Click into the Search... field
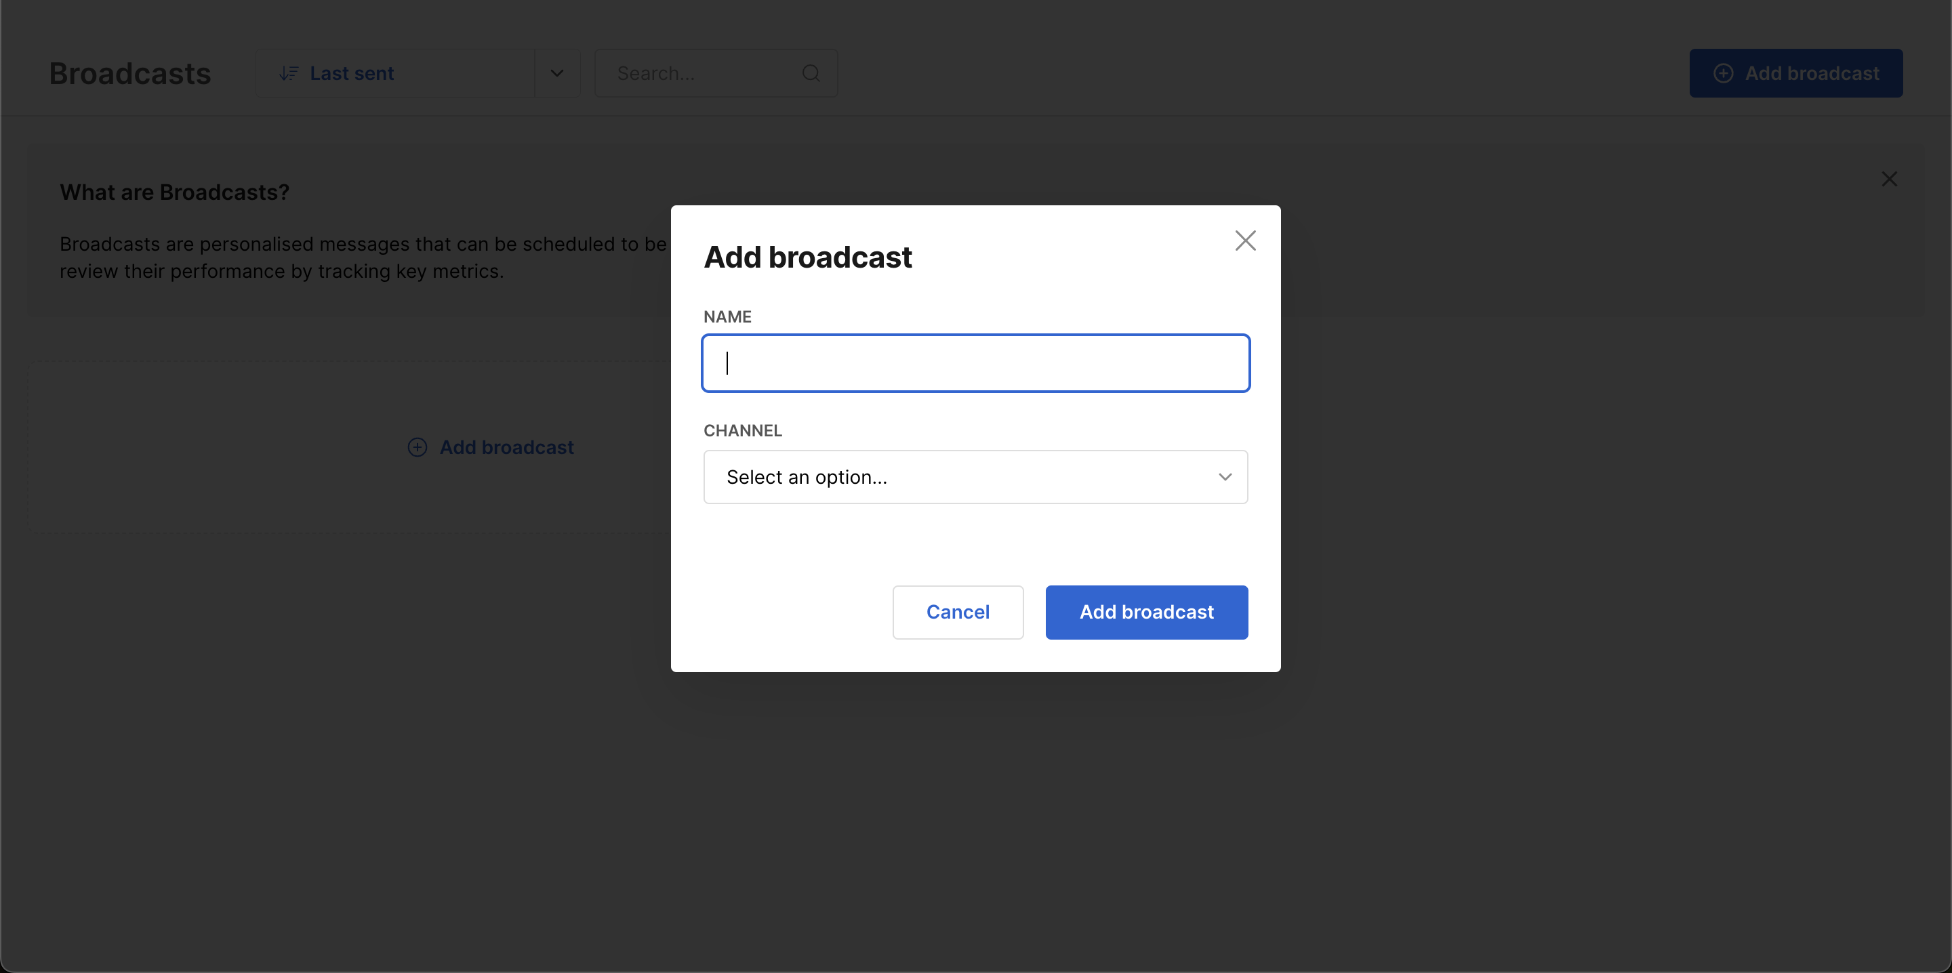 tap(701, 73)
